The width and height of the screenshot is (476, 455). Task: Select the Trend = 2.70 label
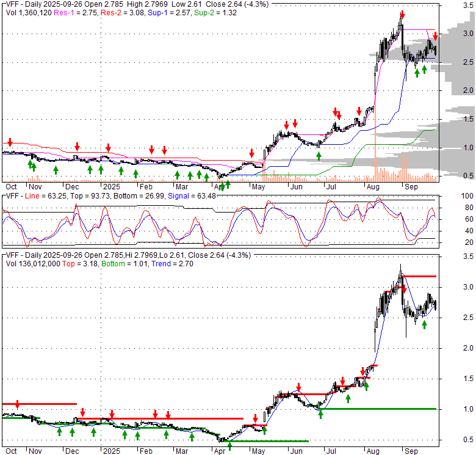[172, 264]
